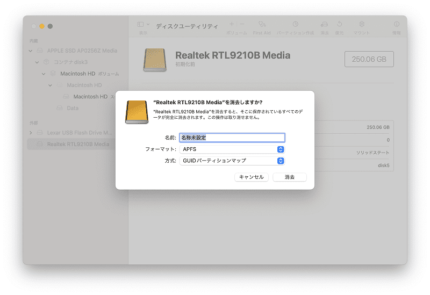This screenshot has height=295, width=430.
Task: Click the disk5 device value
Action: pyautogui.click(x=383, y=166)
